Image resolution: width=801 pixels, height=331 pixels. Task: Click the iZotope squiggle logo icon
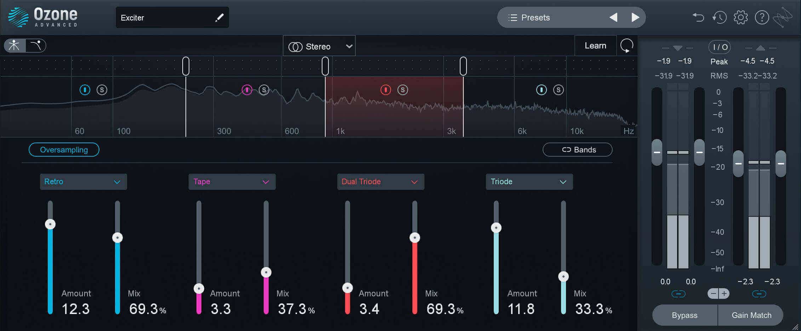782,17
